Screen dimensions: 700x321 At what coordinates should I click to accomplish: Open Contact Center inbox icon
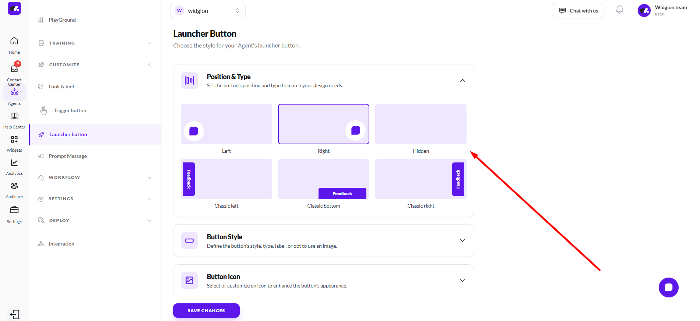pyautogui.click(x=14, y=69)
